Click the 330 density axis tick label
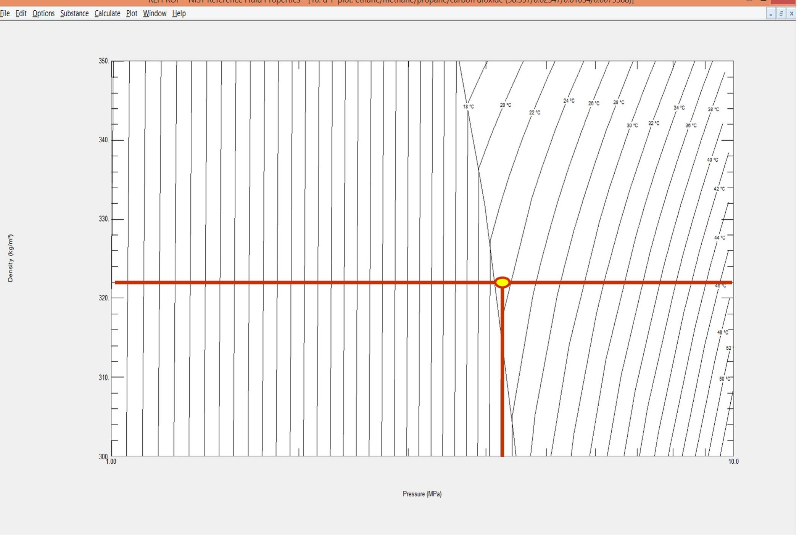The height and width of the screenshot is (535, 807). click(104, 219)
